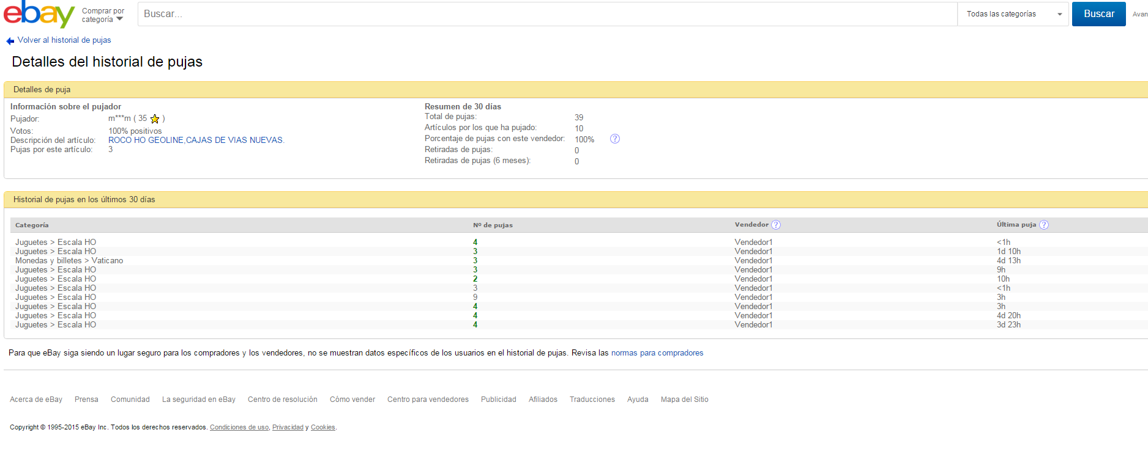Open Cookies link in copyright line
The image size is (1148, 449).
point(323,428)
